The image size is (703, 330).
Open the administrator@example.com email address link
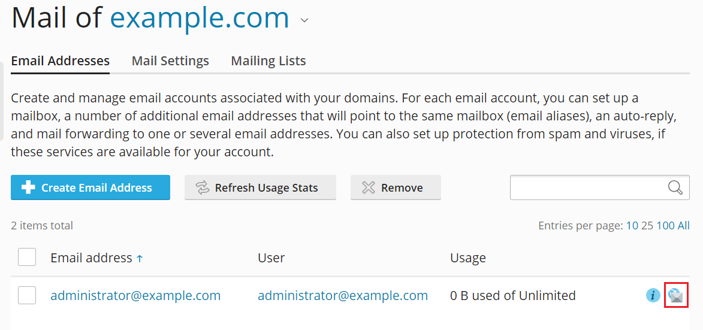[x=135, y=295]
